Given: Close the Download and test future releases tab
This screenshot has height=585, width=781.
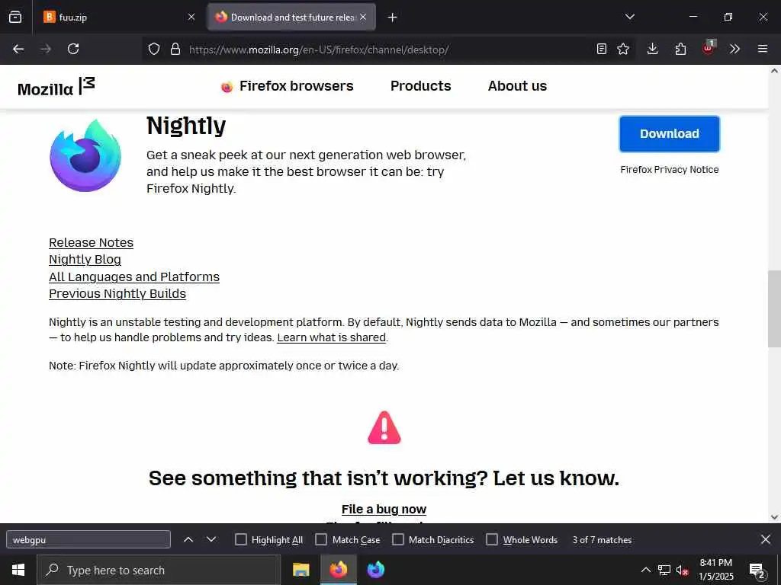Looking at the screenshot, I should click(363, 17).
